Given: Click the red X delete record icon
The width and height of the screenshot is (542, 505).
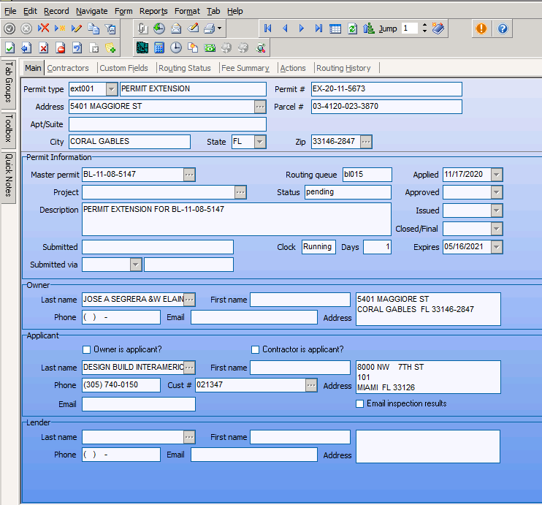Looking at the screenshot, I should point(44,29).
